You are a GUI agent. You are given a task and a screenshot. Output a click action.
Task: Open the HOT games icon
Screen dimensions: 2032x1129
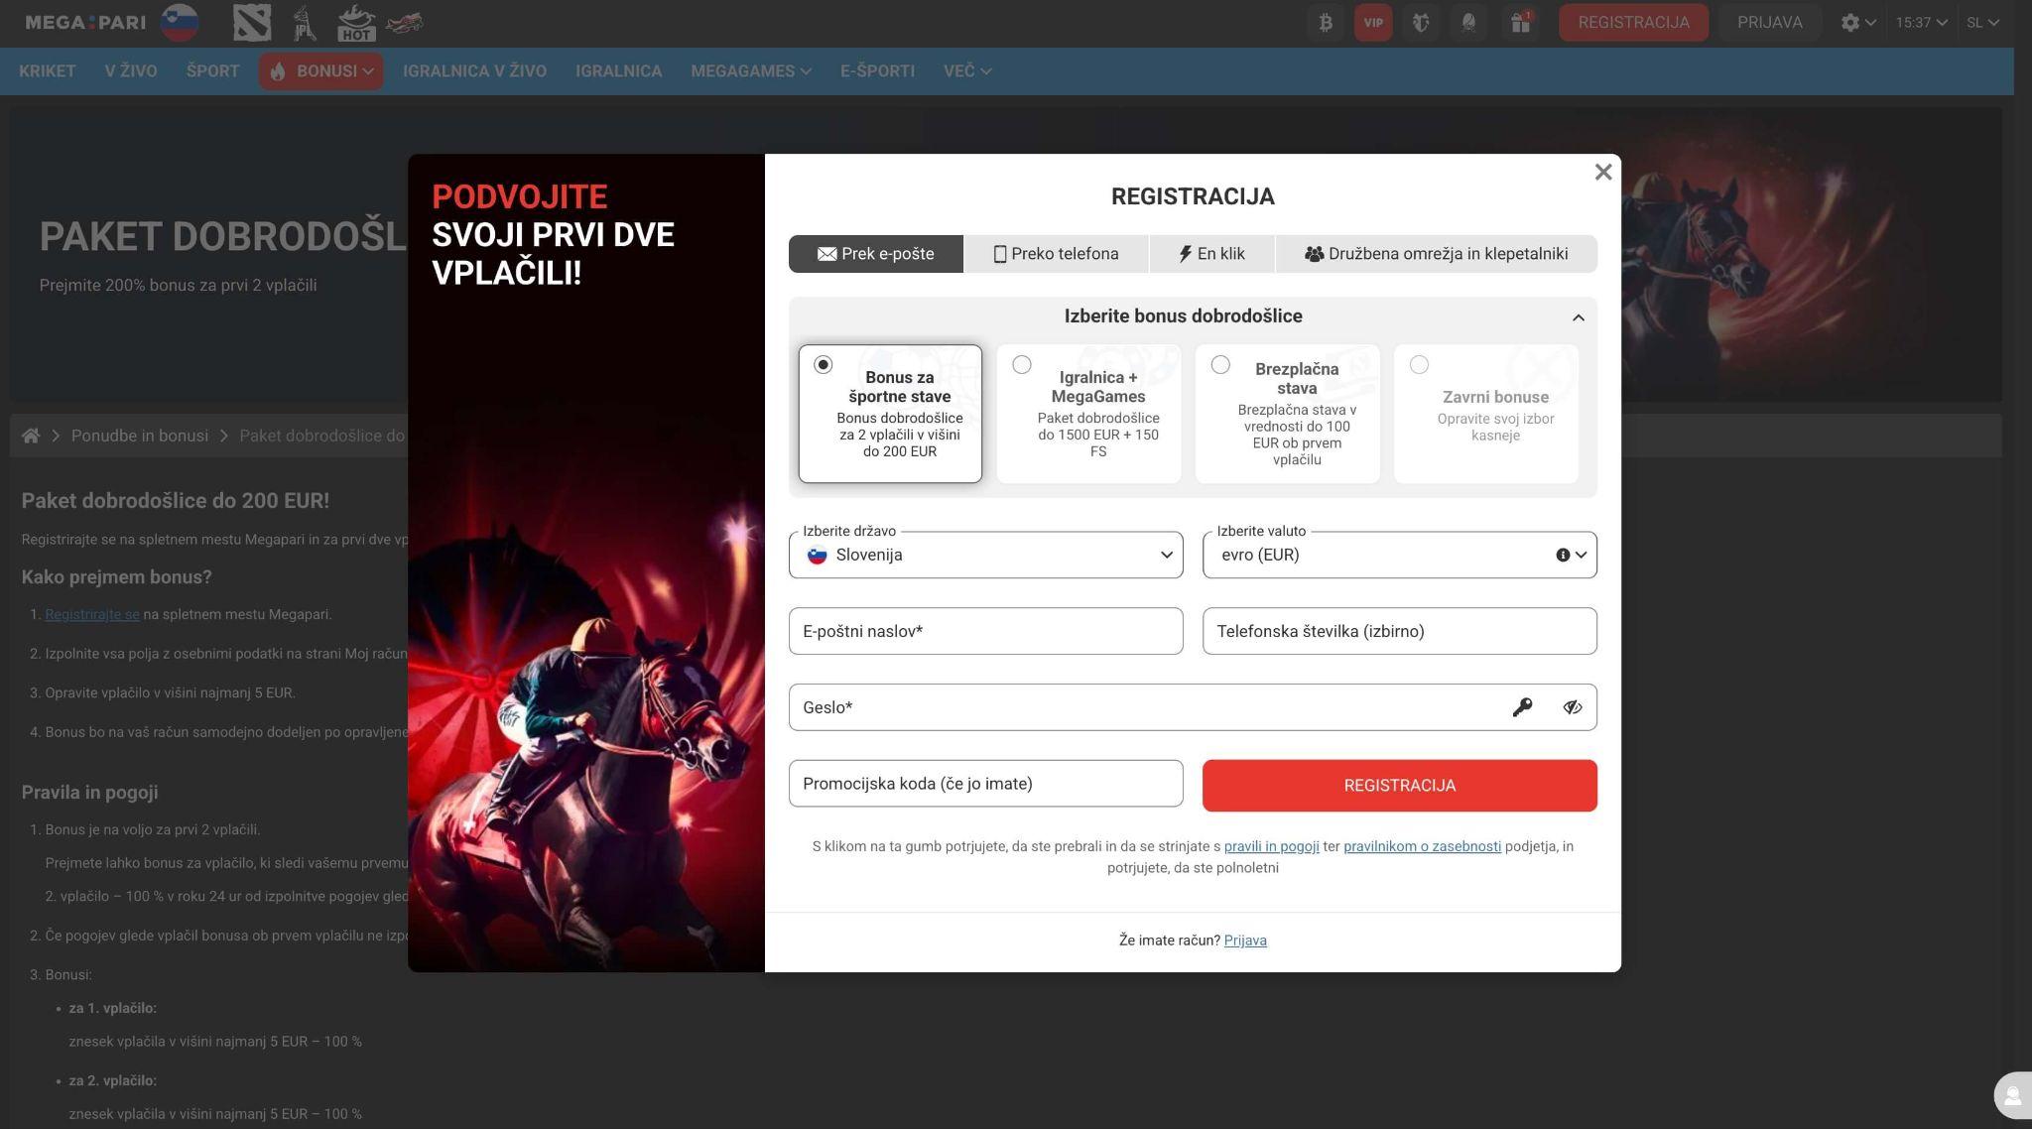(355, 22)
